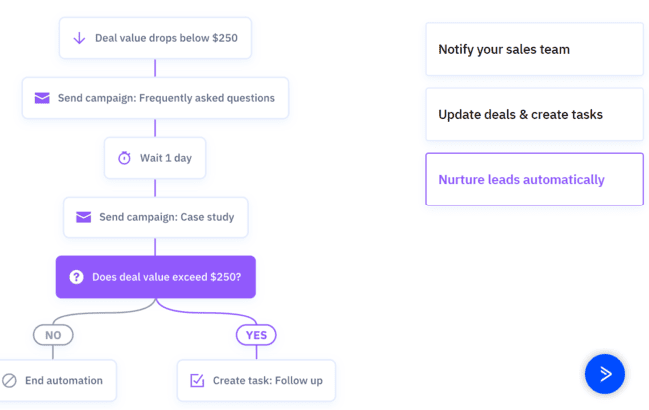Open Send campaign: Frequently asked questions step

point(165,98)
